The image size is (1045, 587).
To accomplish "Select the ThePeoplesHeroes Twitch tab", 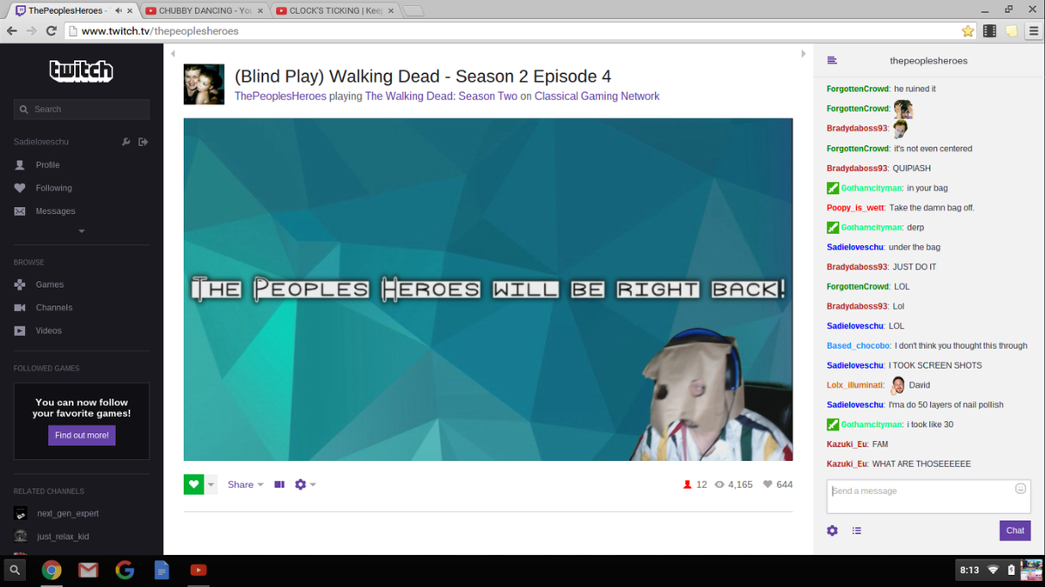I will [65, 10].
